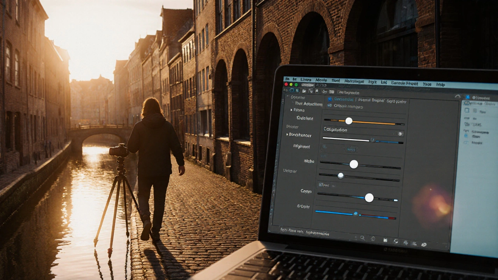
Task: Click the blue-outlined square icon in top toolbar
Action: click(292, 90)
